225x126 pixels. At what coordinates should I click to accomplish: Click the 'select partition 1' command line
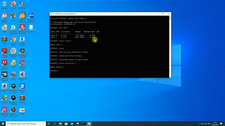pyautogui.click(x=63, y=63)
